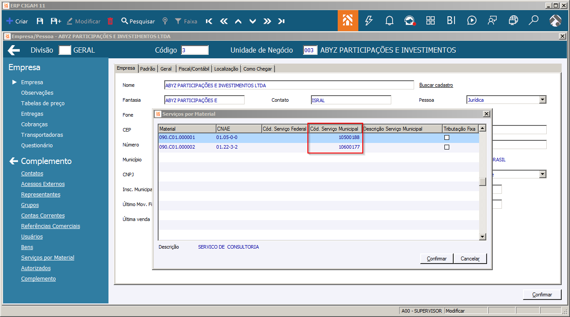Image resolution: width=570 pixels, height=317 pixels.
Task: Open the BI module icon
Action: point(451,21)
